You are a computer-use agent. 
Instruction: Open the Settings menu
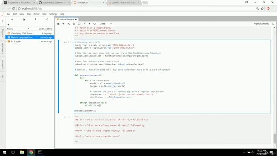pyautogui.click(x=53, y=14)
